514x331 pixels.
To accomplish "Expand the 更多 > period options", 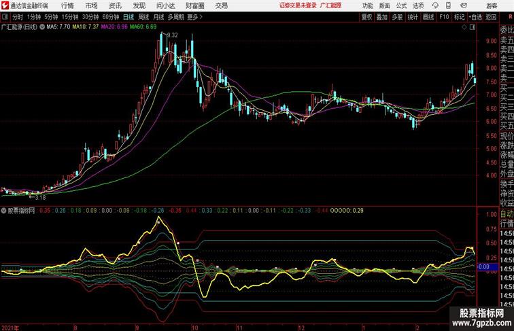I will click(194, 17).
